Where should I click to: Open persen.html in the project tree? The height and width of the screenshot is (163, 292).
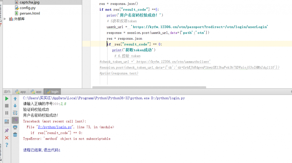pos(30,13)
